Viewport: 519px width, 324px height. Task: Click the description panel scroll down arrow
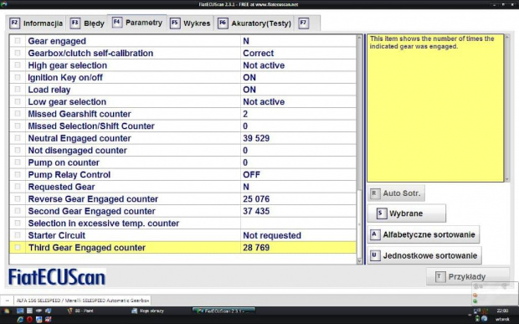click(x=506, y=179)
